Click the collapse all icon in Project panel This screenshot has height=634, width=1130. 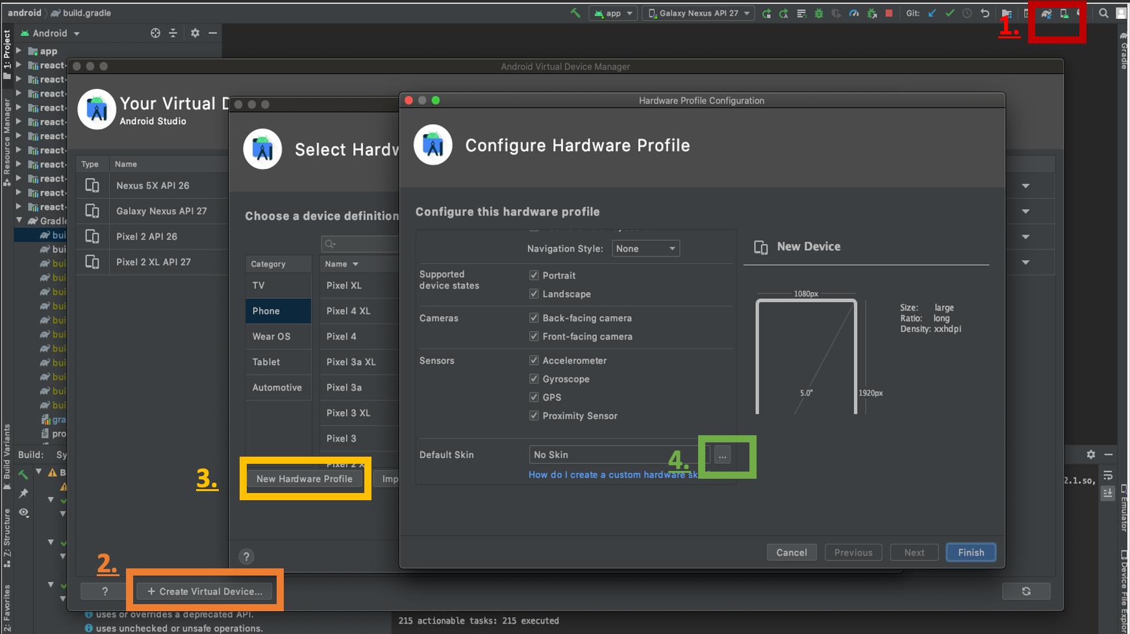[x=173, y=33]
